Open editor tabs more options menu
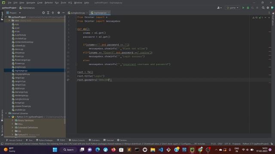 coord(269,13)
